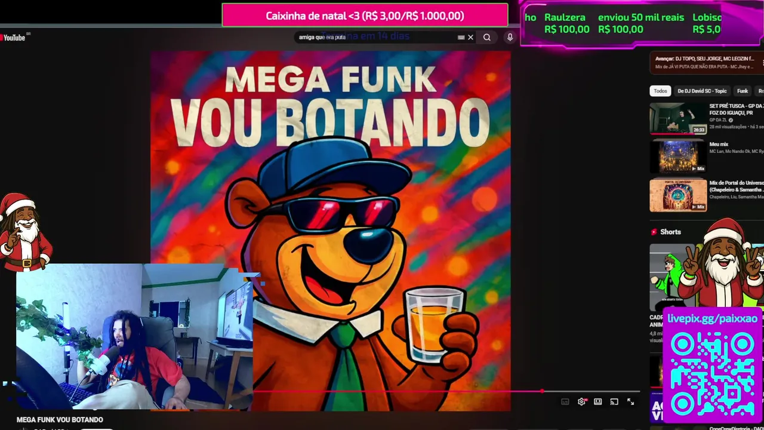Screen dimensions: 764x430
Task: Enter fullscreen mode
Action: pos(630,402)
